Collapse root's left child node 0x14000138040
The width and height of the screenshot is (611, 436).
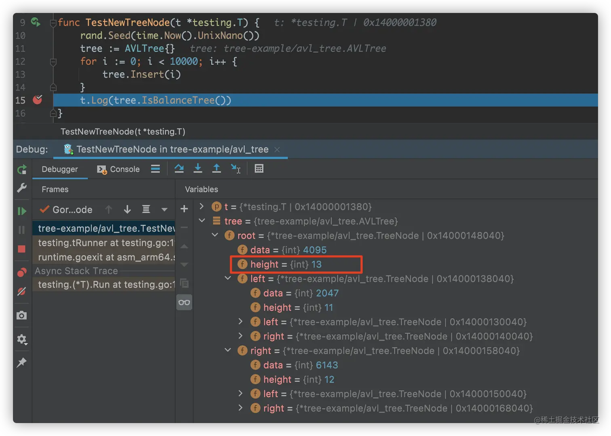tap(228, 278)
